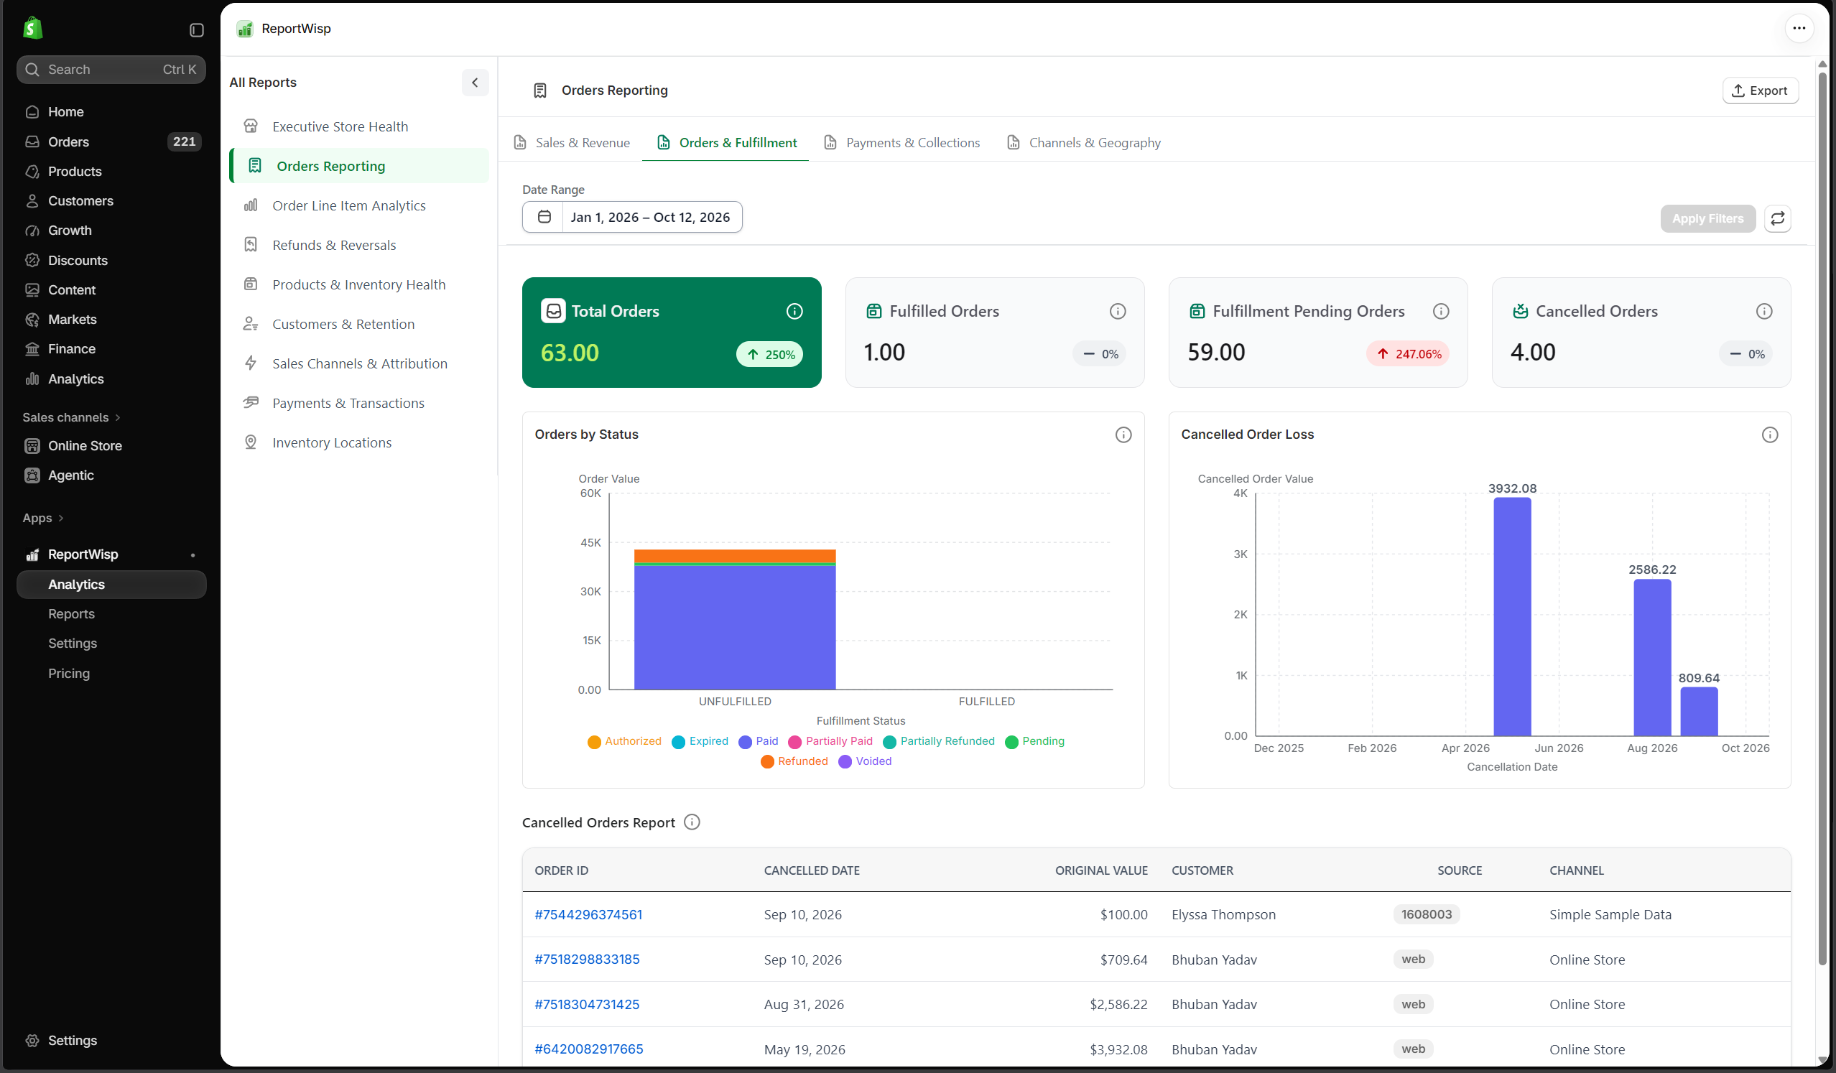1836x1073 pixels.
Task: Toggle the Refunded legend series
Action: tap(794, 761)
